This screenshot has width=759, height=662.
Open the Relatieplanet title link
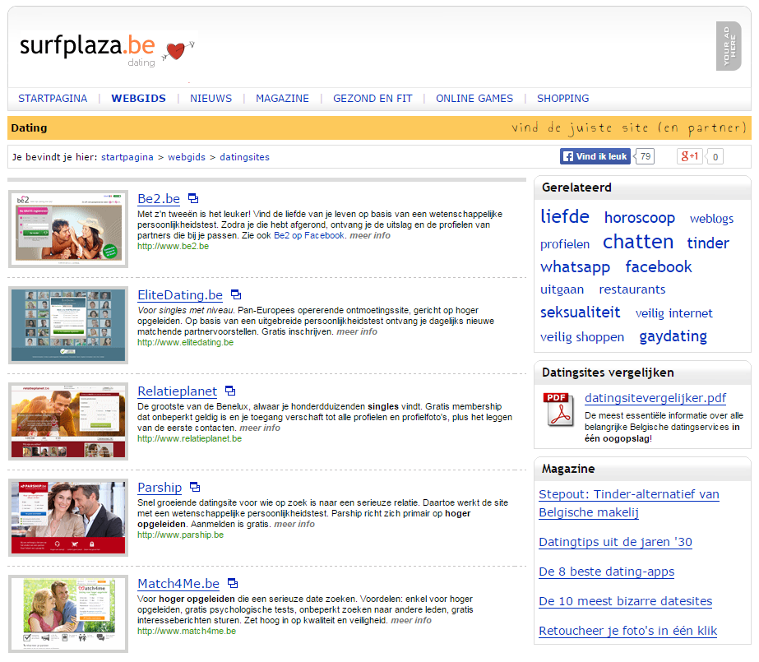(177, 391)
